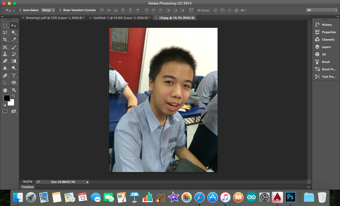
Task: Select the History Brush tool
Action: tap(14, 54)
